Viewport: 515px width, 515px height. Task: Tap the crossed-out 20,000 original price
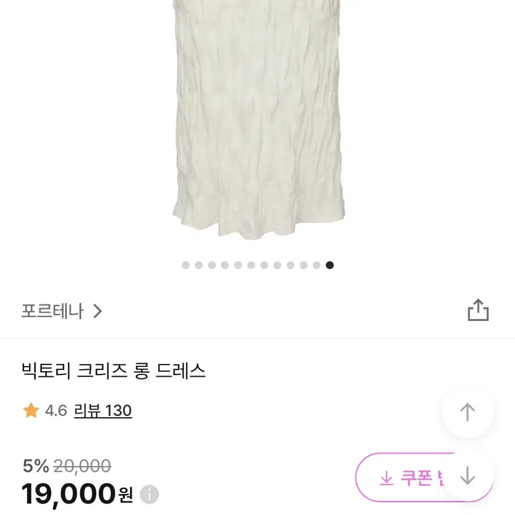point(82,466)
